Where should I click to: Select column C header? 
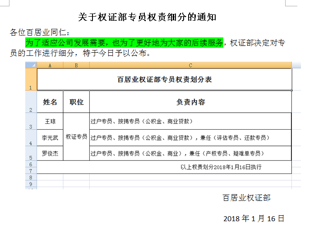coord(190,65)
